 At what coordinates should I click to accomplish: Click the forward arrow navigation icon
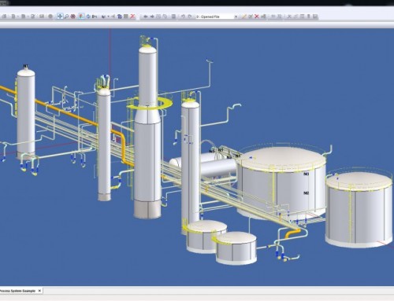pos(152,17)
